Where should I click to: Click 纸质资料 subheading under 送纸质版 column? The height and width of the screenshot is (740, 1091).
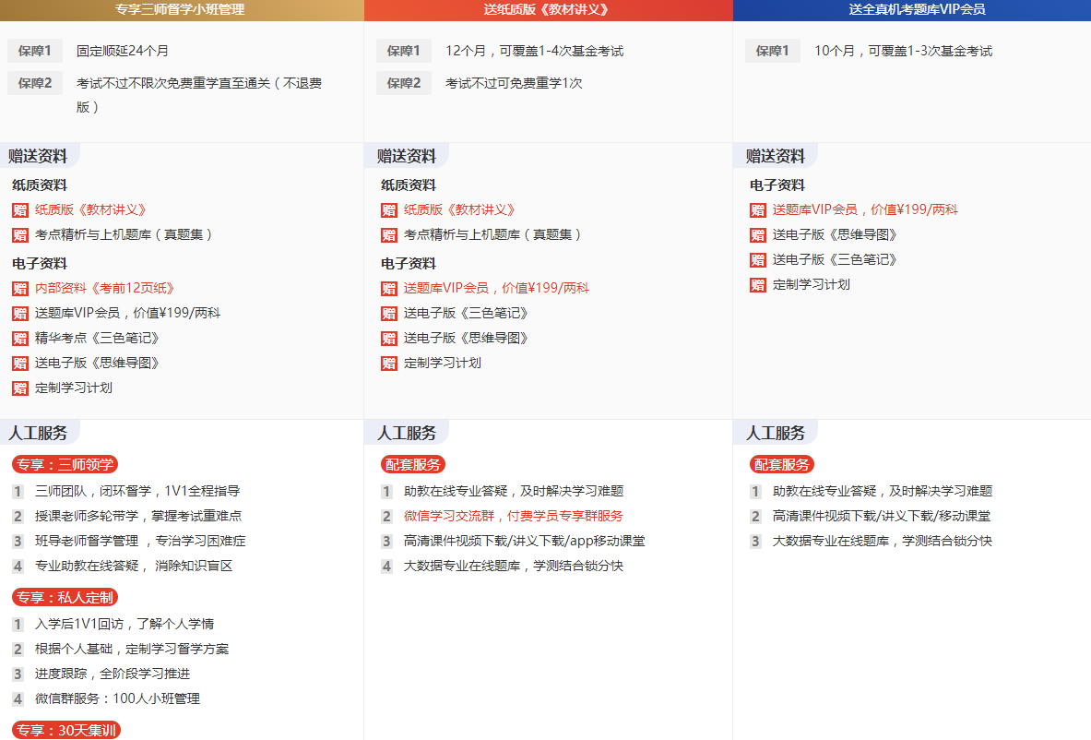(x=409, y=185)
